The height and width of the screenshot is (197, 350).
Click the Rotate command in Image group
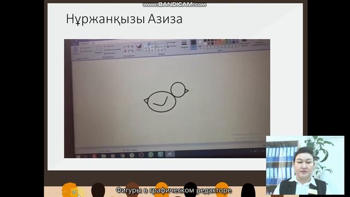click(x=110, y=53)
